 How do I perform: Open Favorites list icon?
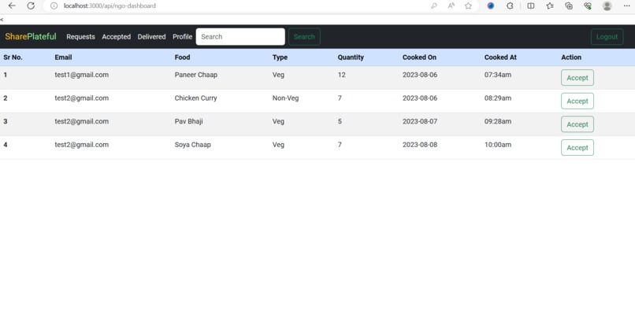pos(550,6)
